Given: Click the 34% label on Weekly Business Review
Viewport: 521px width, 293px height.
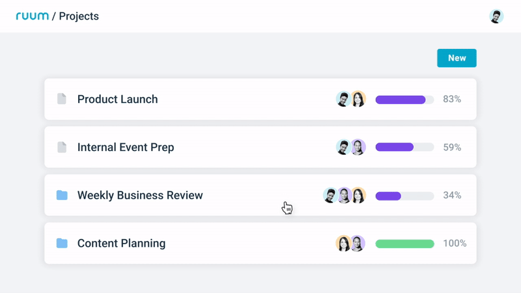Looking at the screenshot, I should [452, 195].
